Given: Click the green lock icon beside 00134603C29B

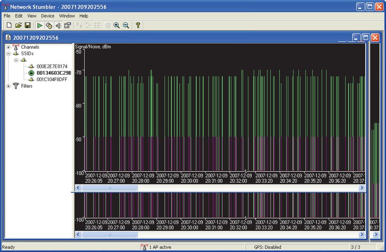Looking at the screenshot, I should (x=31, y=73).
